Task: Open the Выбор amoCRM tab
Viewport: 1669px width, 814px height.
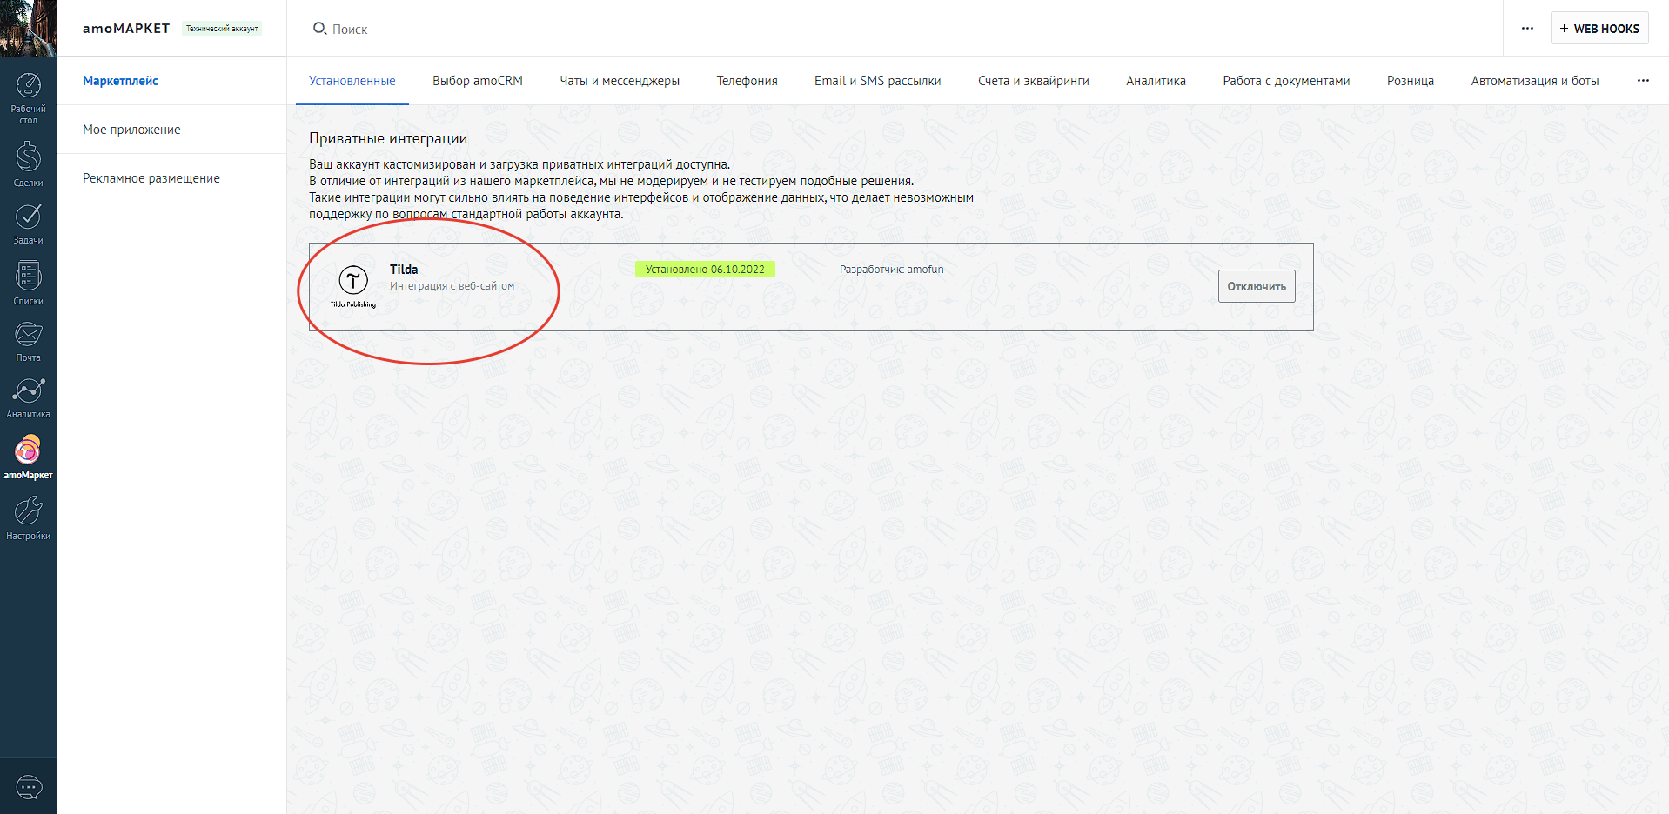Action: click(477, 81)
